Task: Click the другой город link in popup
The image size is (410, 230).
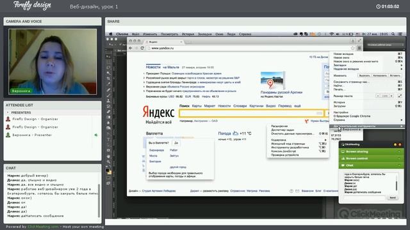Action: 178,167
